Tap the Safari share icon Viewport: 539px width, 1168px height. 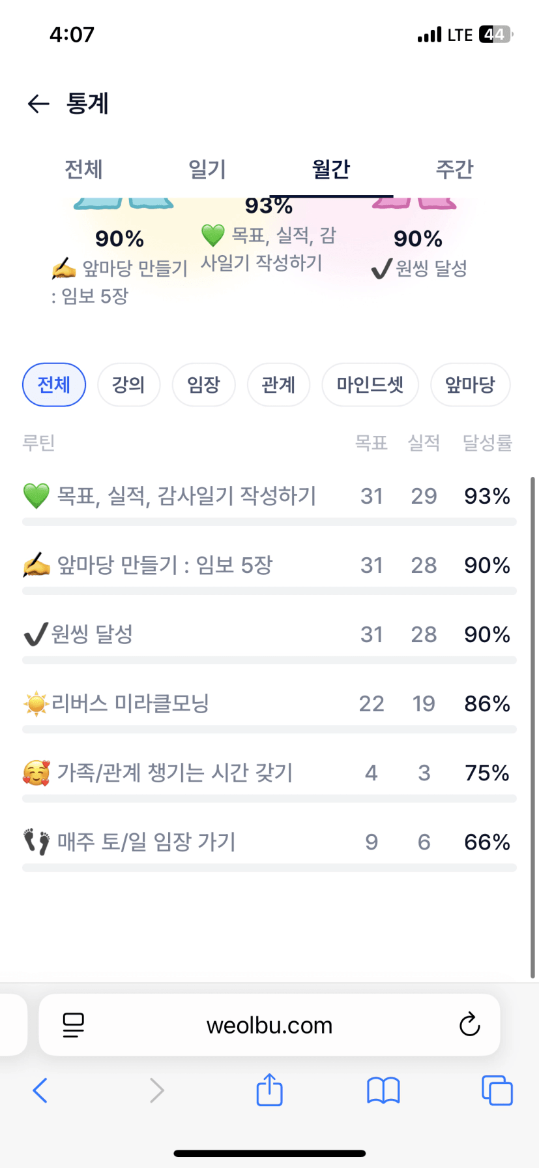tap(269, 1090)
